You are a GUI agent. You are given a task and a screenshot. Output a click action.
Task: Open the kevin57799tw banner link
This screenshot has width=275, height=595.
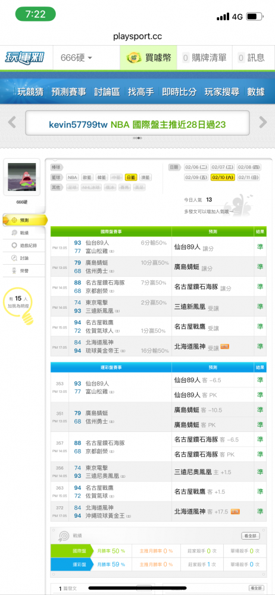(137, 124)
